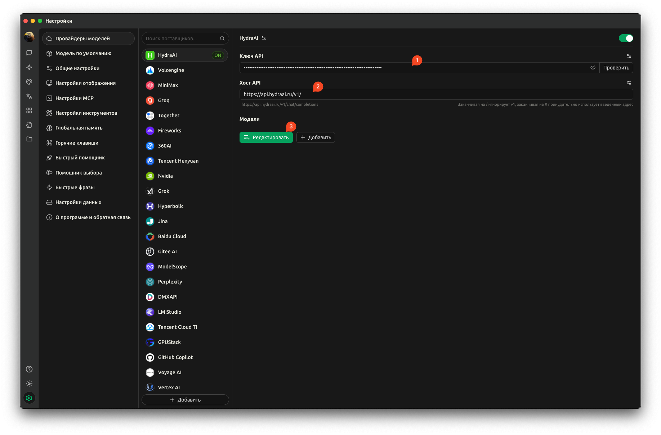661x435 pixels.
Task: Select Perplexity provider
Action: tap(185, 282)
